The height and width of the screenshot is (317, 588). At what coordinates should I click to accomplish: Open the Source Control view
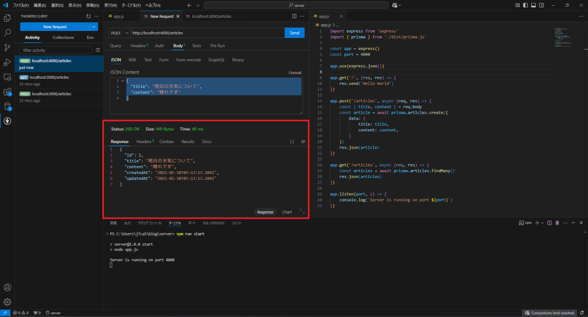(x=7, y=47)
